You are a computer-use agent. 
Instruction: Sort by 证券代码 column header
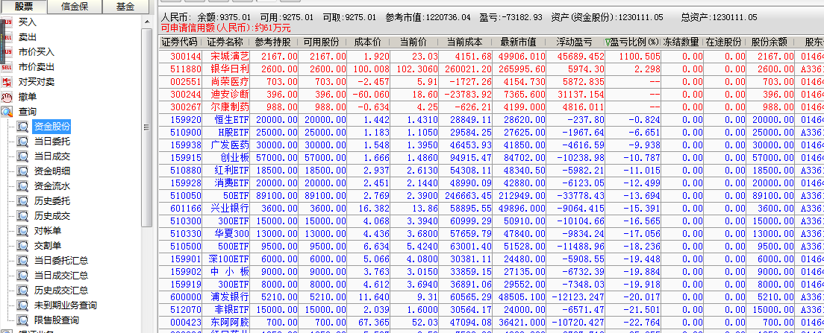(x=180, y=42)
